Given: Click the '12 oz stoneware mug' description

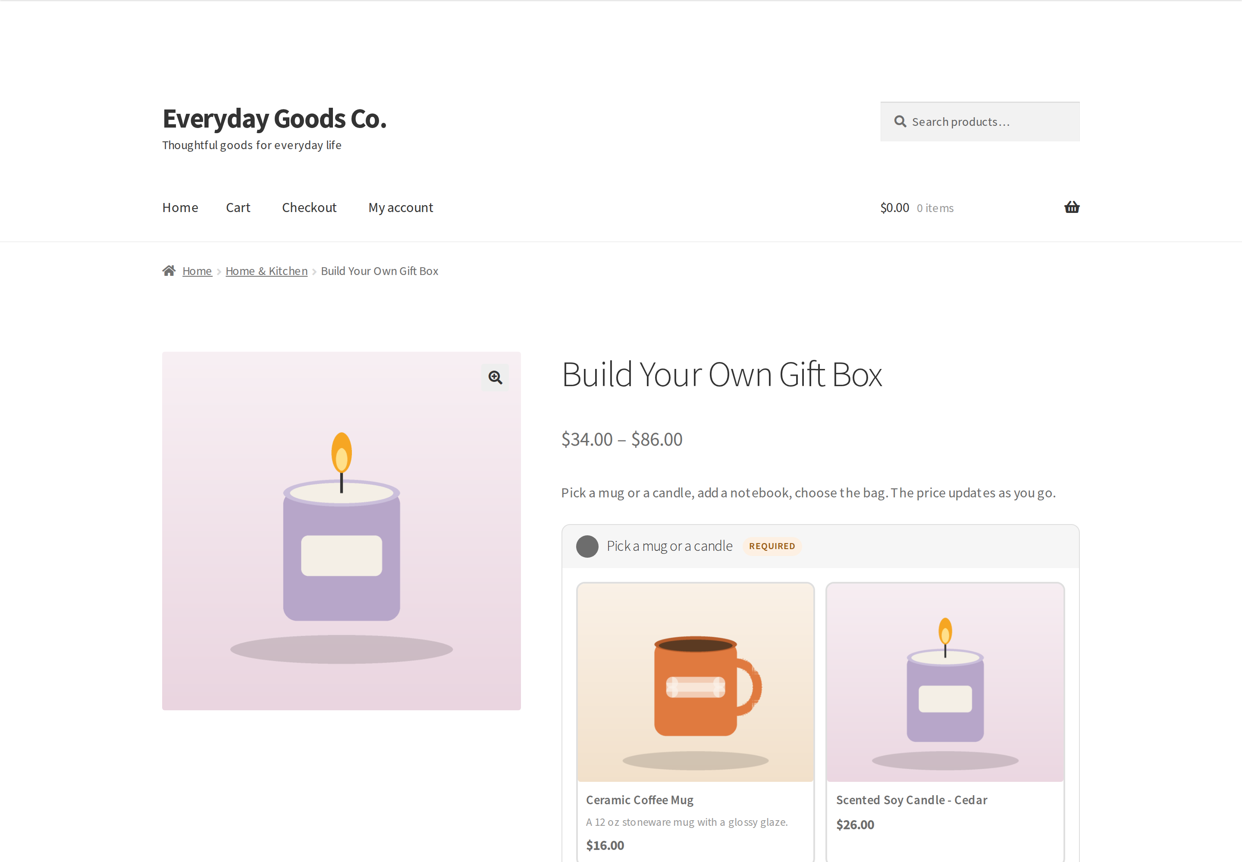Looking at the screenshot, I should coord(687,822).
